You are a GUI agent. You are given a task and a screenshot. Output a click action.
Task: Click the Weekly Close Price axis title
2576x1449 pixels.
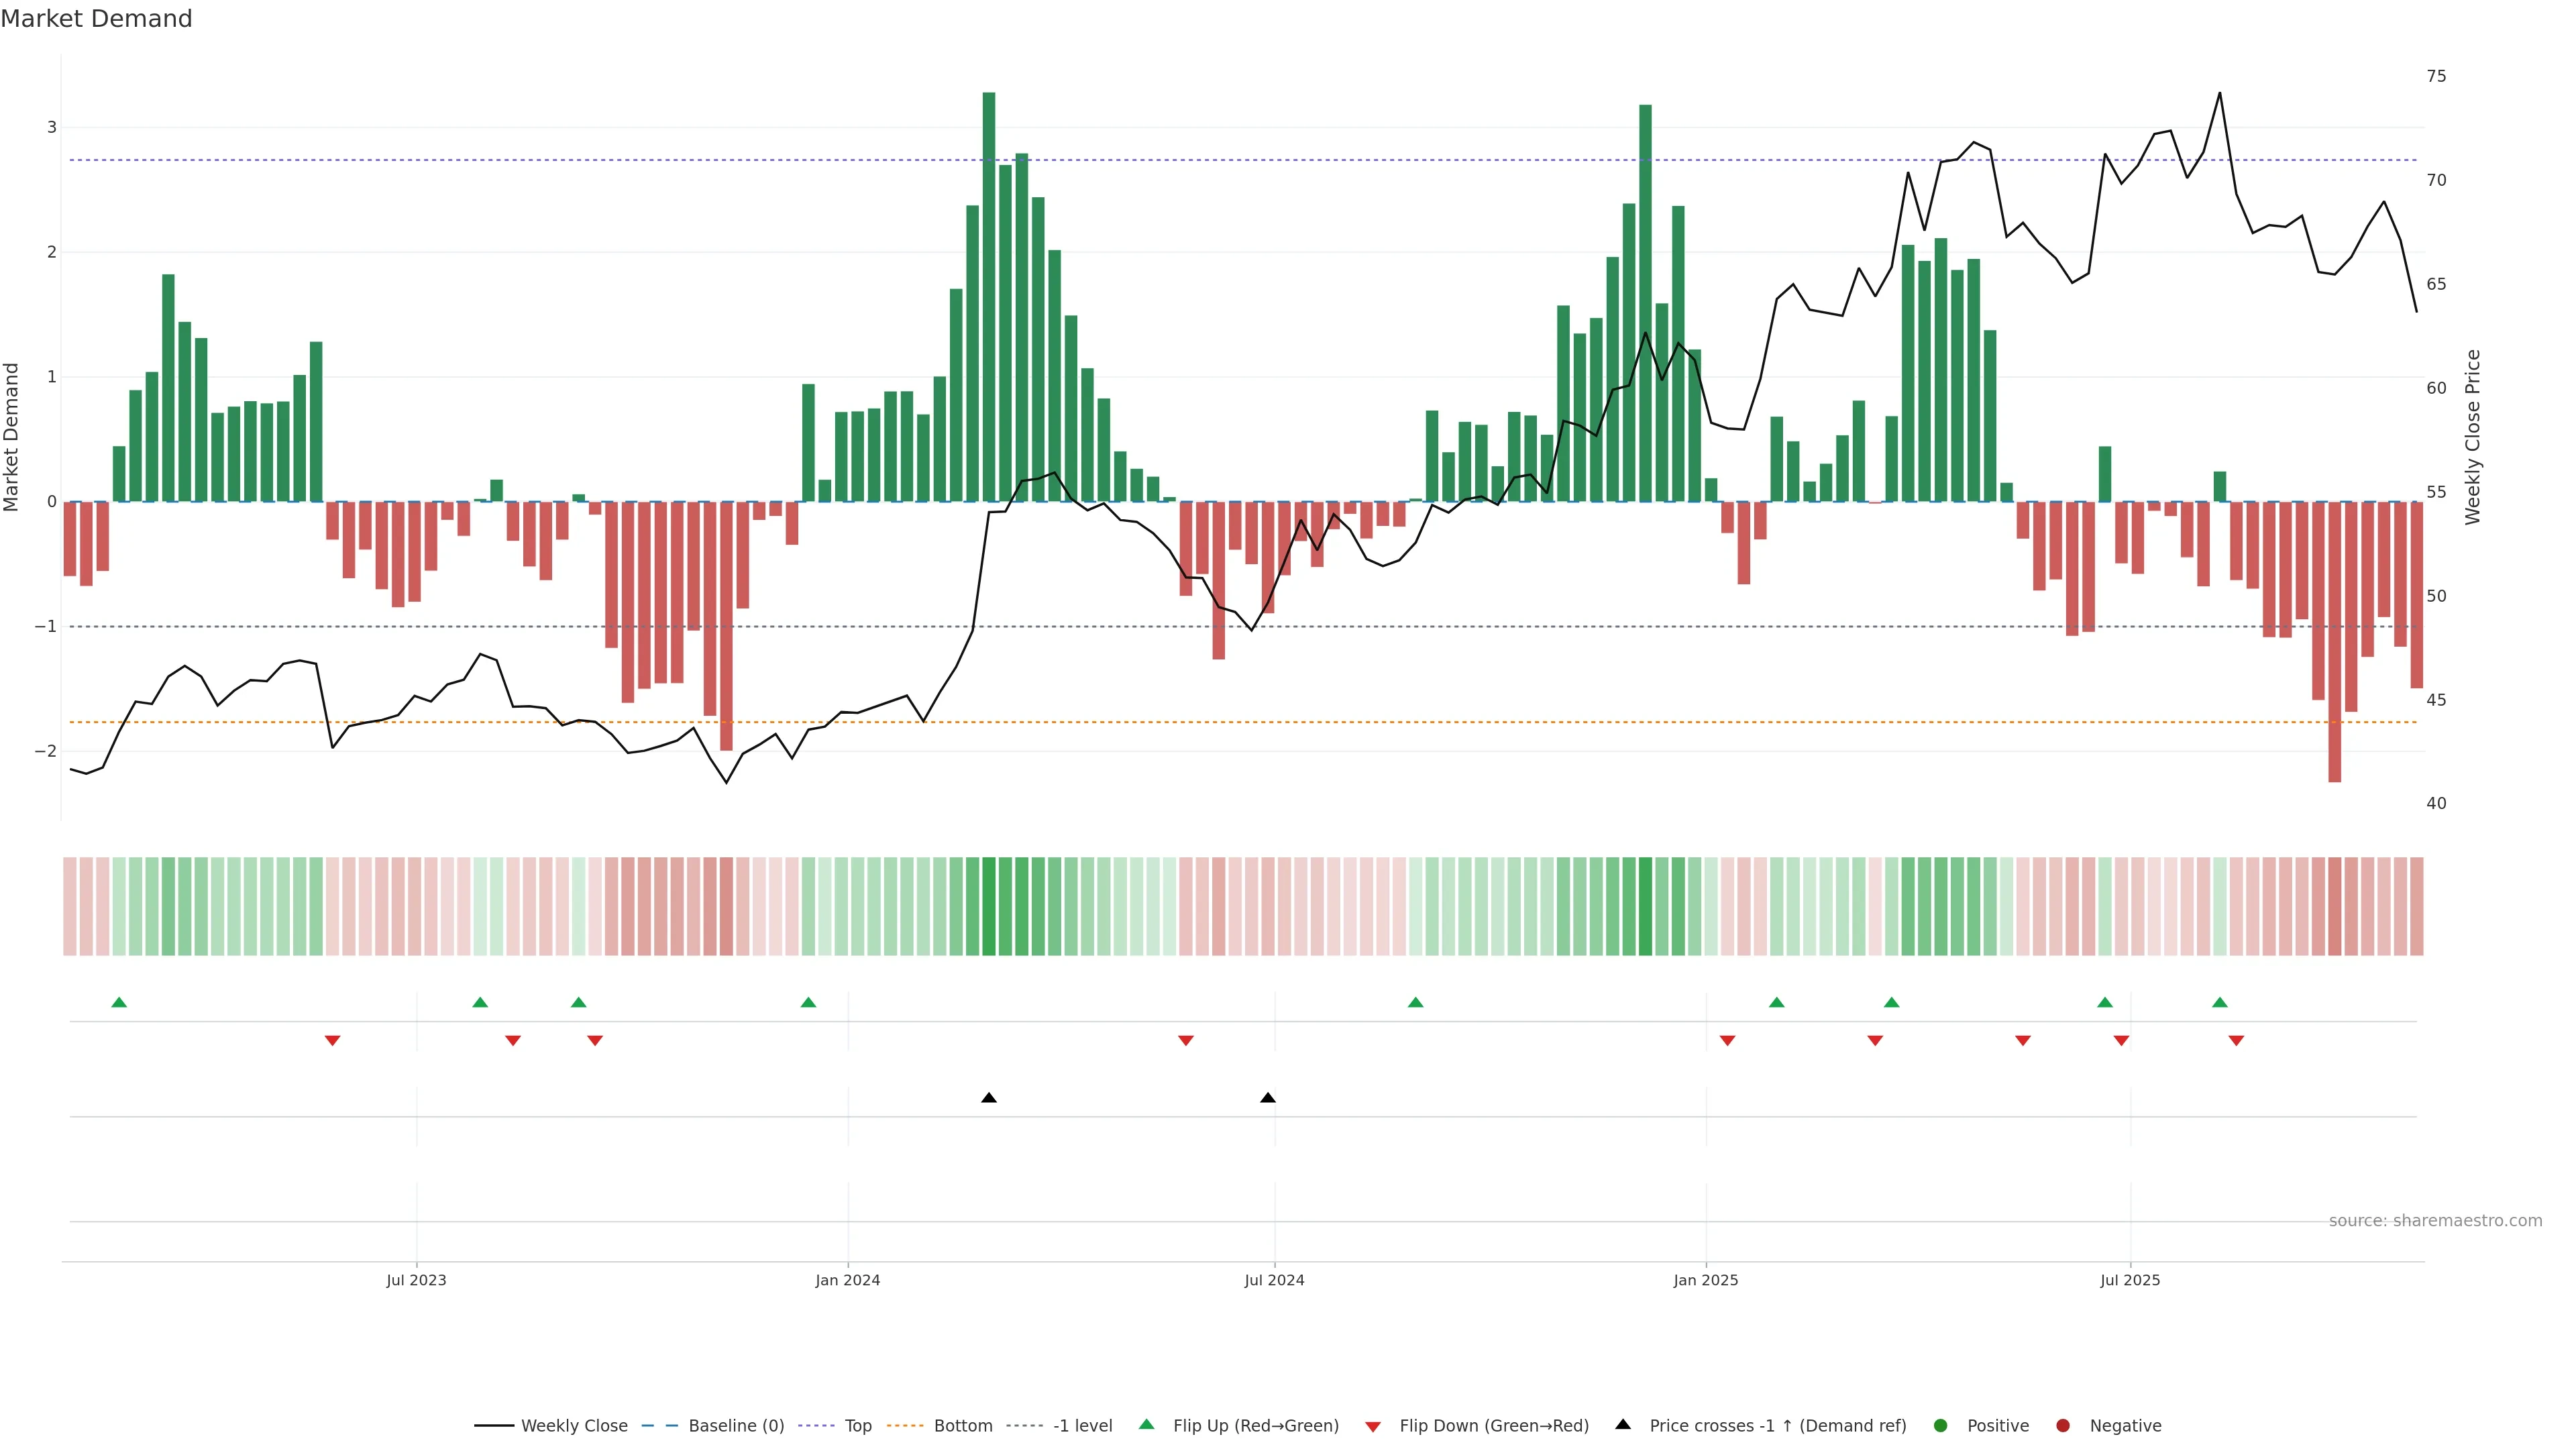[x=2473, y=437]
